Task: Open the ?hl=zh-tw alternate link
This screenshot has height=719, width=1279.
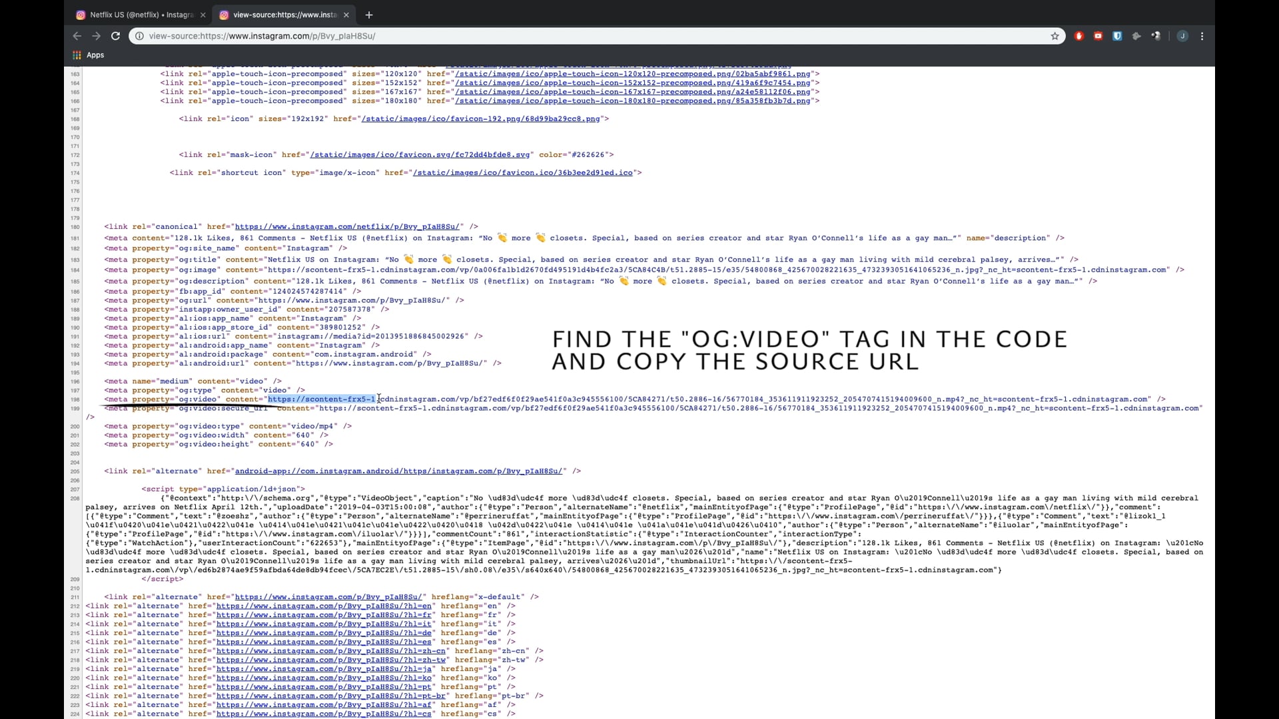Action: (331, 660)
